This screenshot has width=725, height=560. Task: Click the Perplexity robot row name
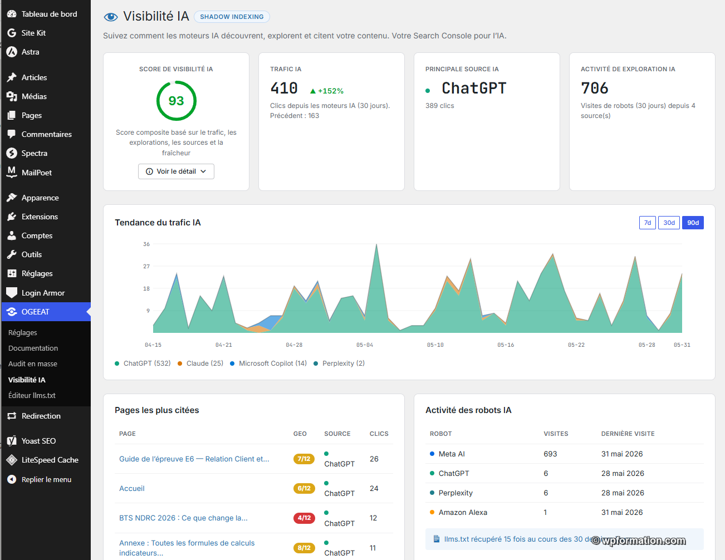point(455,493)
